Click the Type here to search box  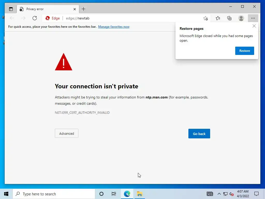(x=54, y=194)
